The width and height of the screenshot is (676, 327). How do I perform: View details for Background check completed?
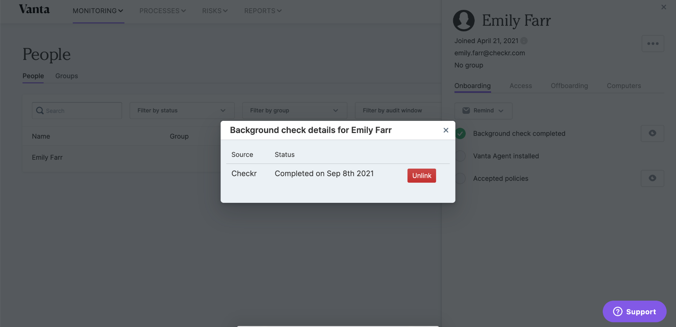click(x=652, y=133)
